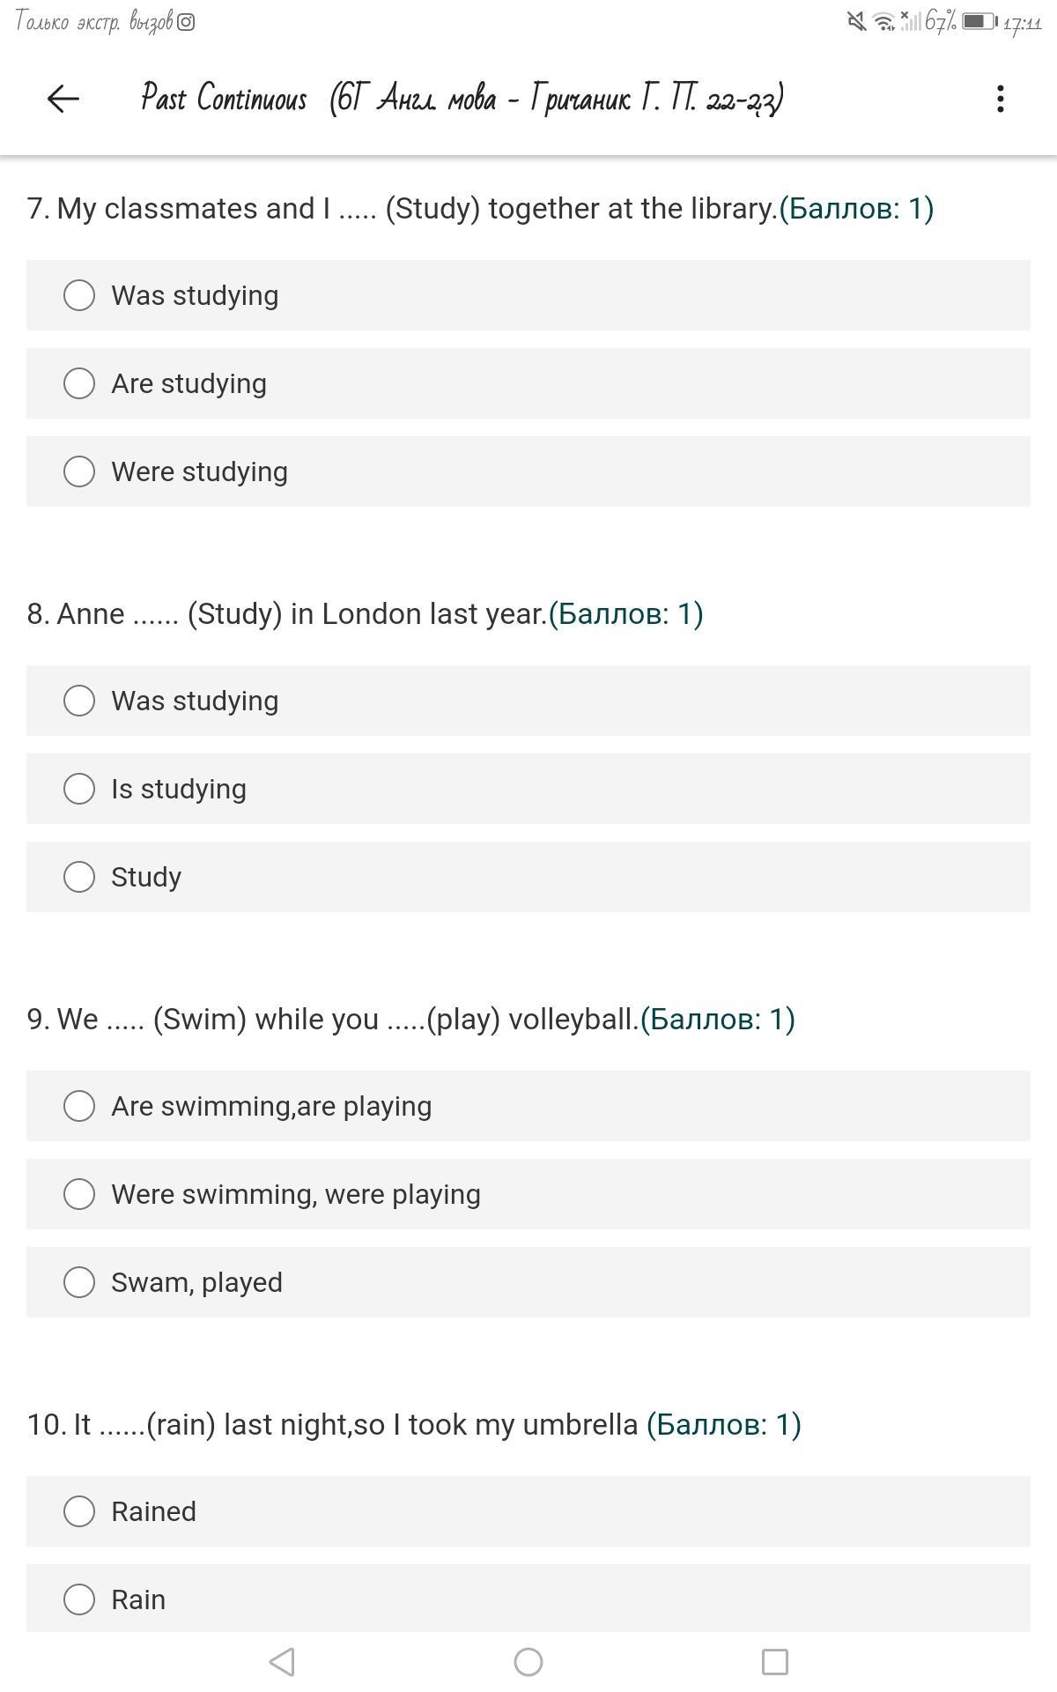
Task: Open the three-dot overflow menu
Action: pyautogui.click(x=1000, y=98)
